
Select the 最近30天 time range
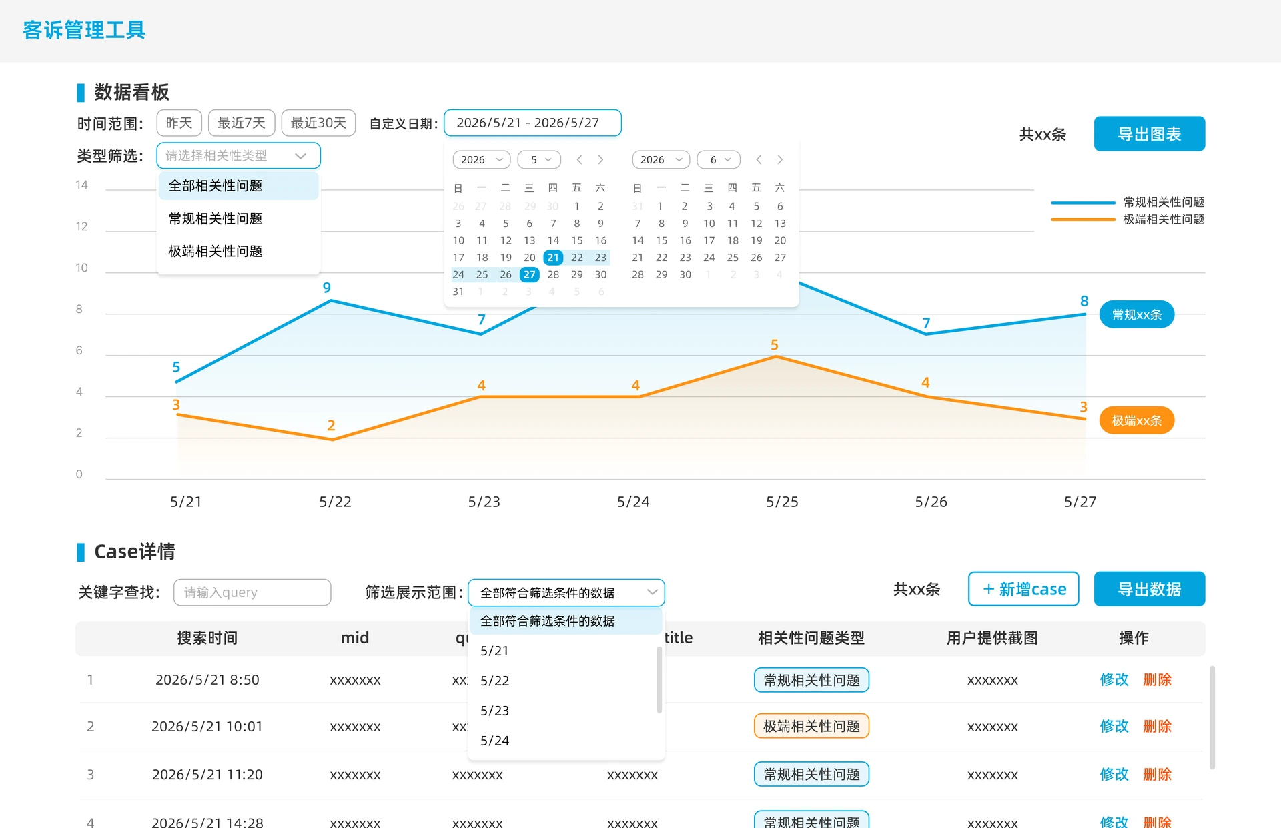(x=319, y=123)
